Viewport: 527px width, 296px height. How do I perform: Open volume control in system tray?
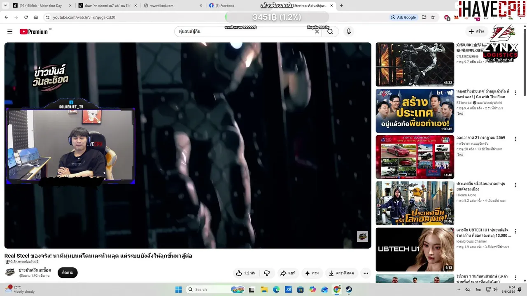coord(496,289)
